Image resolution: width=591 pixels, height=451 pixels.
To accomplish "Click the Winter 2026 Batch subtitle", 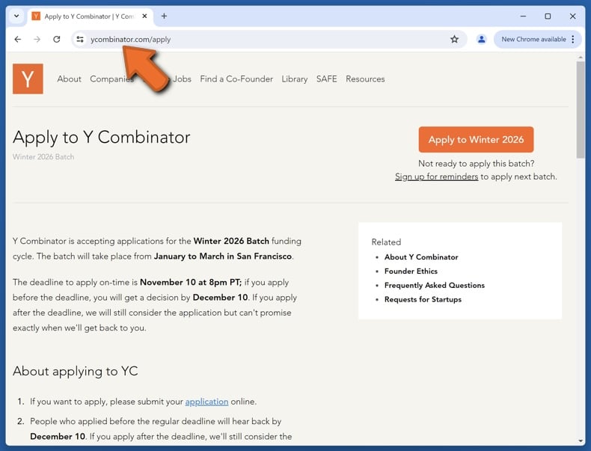I will click(x=43, y=157).
